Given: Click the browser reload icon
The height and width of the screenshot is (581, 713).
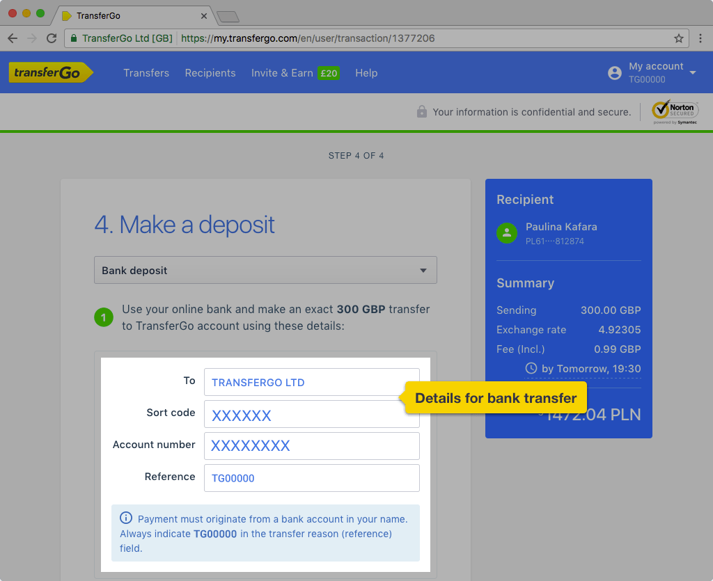Looking at the screenshot, I should click(51, 38).
